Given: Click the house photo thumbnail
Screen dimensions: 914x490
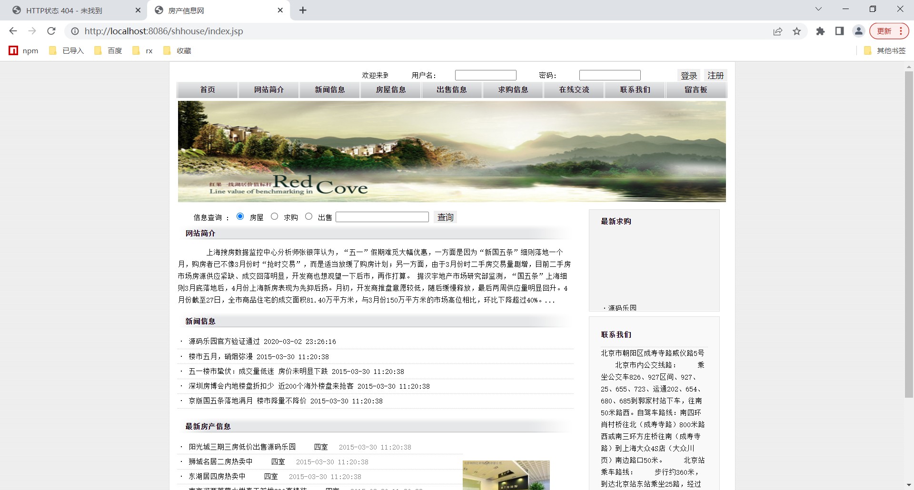Looking at the screenshot, I should pyautogui.click(x=506, y=475).
